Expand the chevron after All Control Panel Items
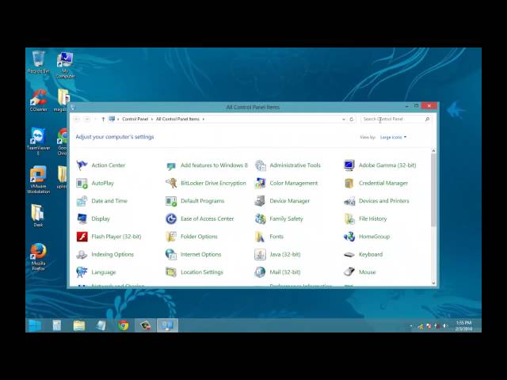 coord(204,120)
